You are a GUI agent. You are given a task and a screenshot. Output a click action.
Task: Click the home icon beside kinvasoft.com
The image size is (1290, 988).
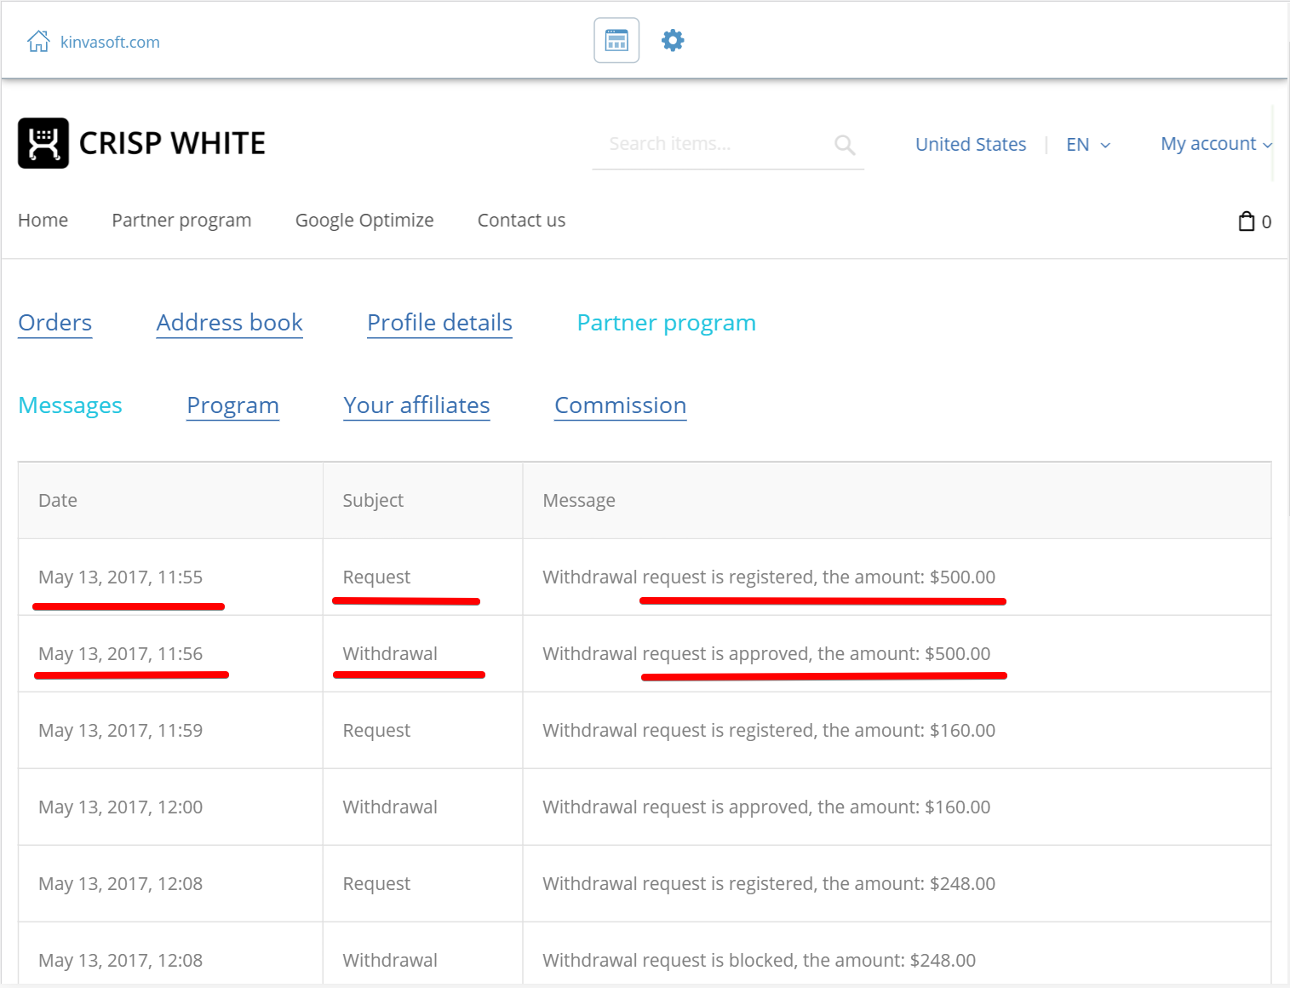pyautogui.click(x=38, y=41)
